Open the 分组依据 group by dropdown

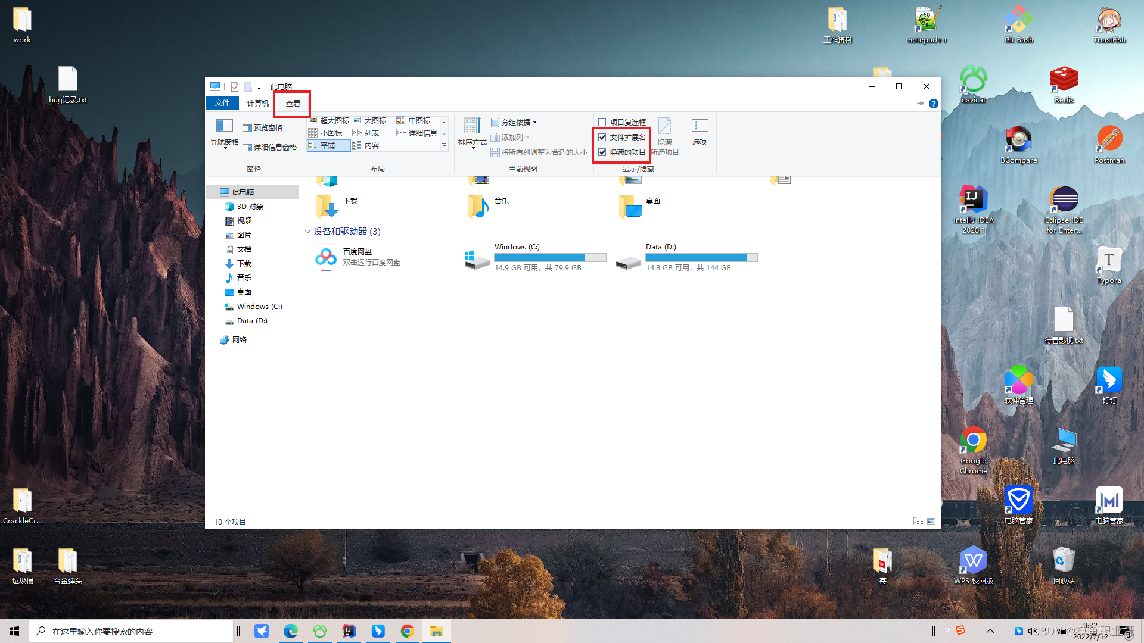click(515, 122)
